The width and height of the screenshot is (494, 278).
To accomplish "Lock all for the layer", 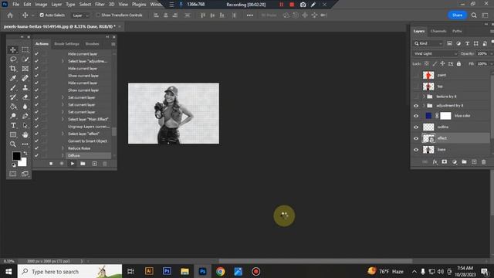I will [458, 63].
